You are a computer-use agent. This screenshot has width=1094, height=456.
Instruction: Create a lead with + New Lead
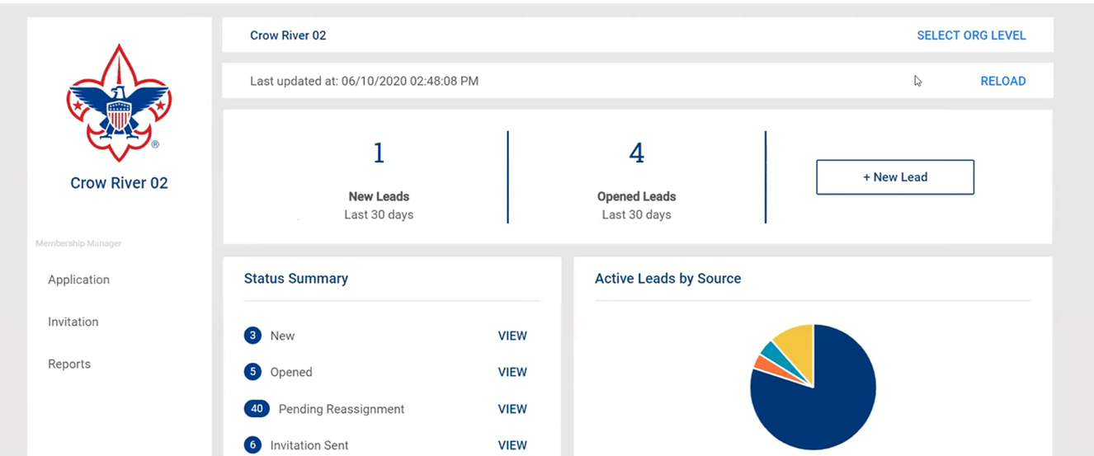895,177
